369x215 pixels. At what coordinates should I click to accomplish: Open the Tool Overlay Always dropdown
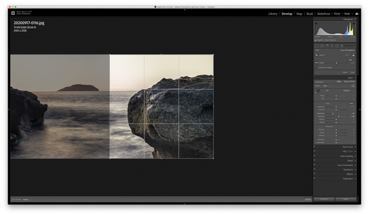[27, 199]
